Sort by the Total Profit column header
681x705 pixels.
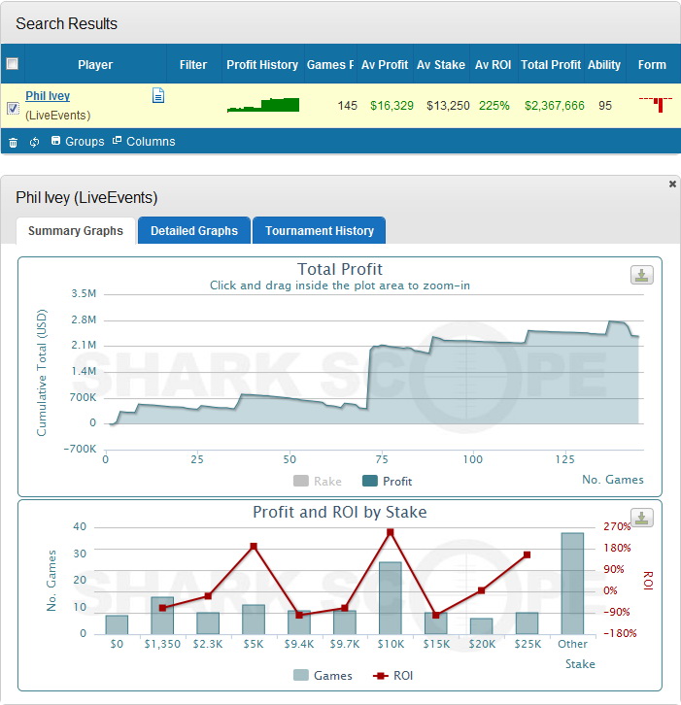(x=551, y=65)
